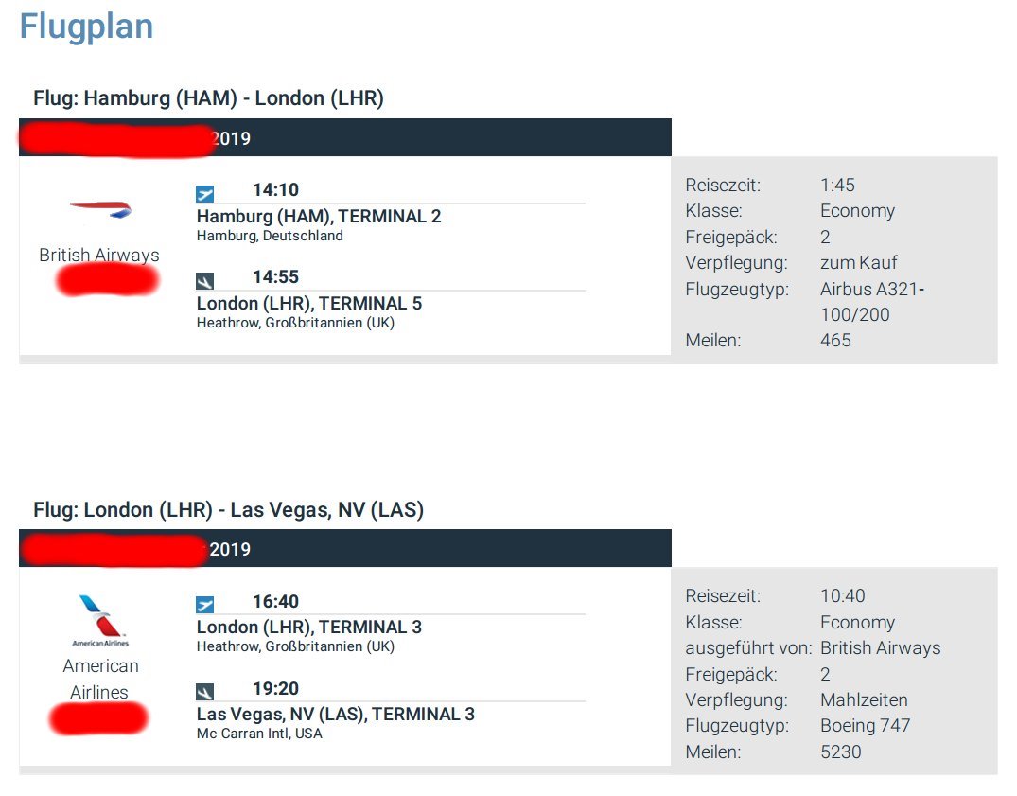The height and width of the screenshot is (796, 1017).
Task: Click Las Vegas, NV (LAS), TERMINAL 3 text
Action: coord(336,715)
